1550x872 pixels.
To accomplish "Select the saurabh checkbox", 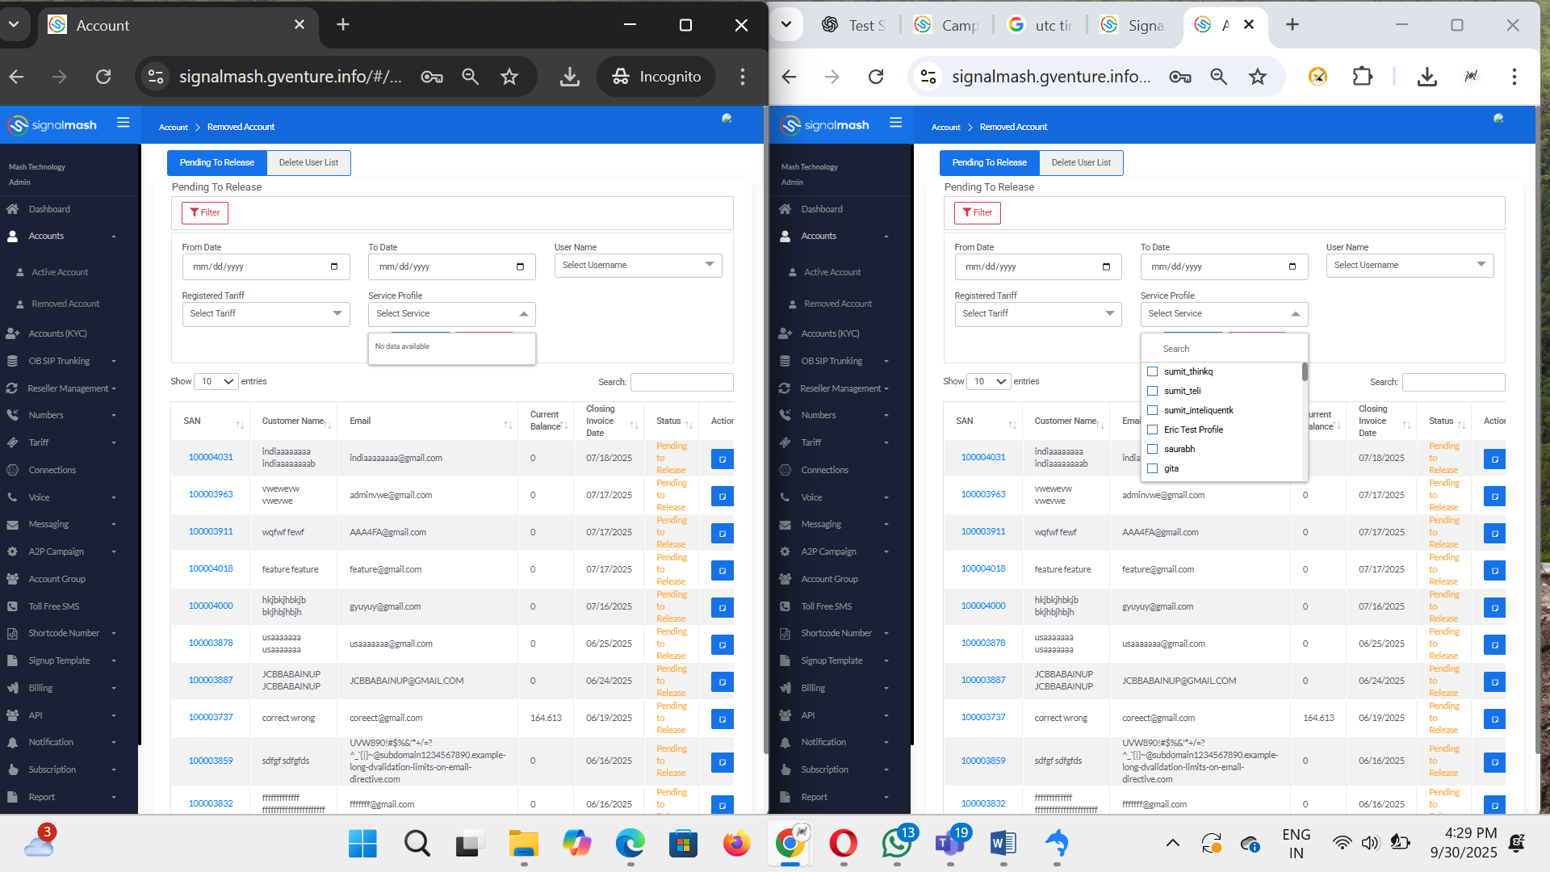I will pos(1152,449).
